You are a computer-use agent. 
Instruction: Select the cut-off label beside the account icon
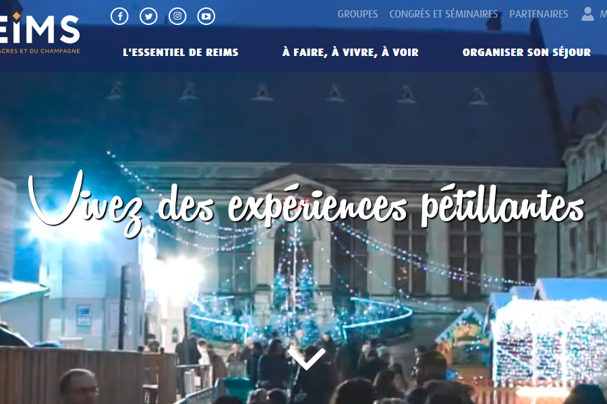coord(604,14)
